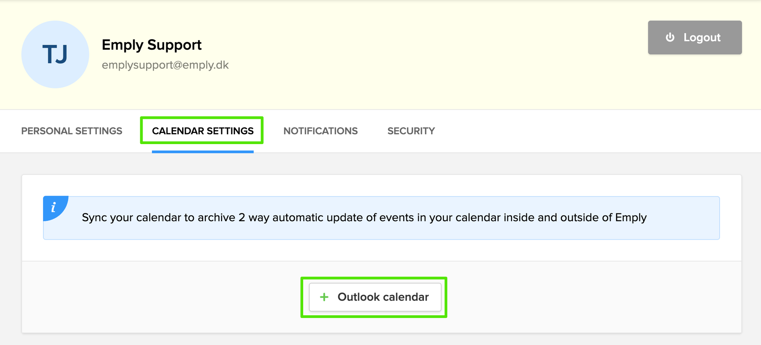Screen dimensions: 761x345
Task: Click the TJ avatar circle
Action: tap(55, 55)
